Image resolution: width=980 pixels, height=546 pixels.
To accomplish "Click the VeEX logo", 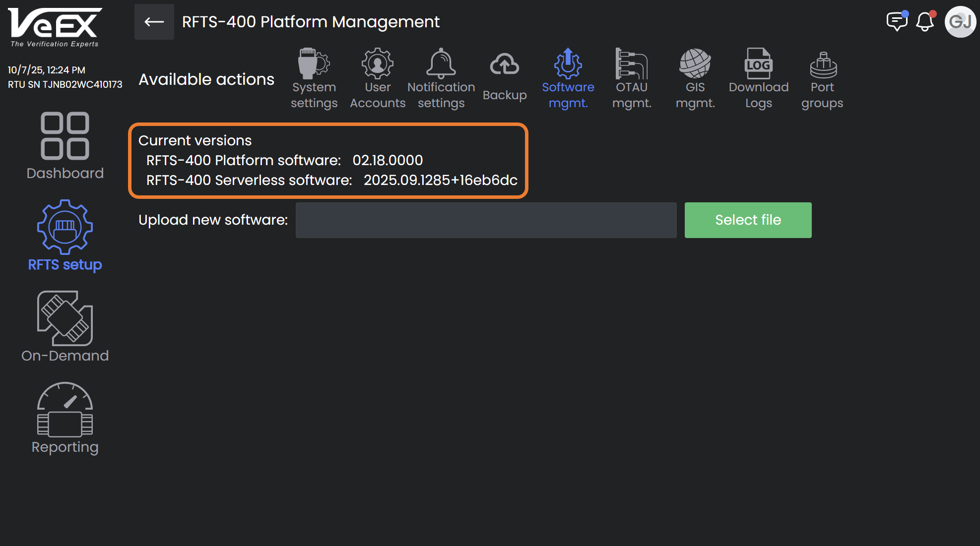I will pos(55,28).
